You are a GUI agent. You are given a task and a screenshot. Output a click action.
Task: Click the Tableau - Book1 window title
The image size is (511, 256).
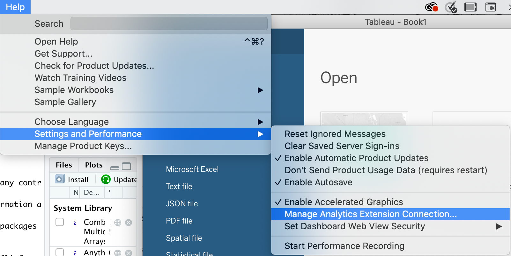coord(396,22)
